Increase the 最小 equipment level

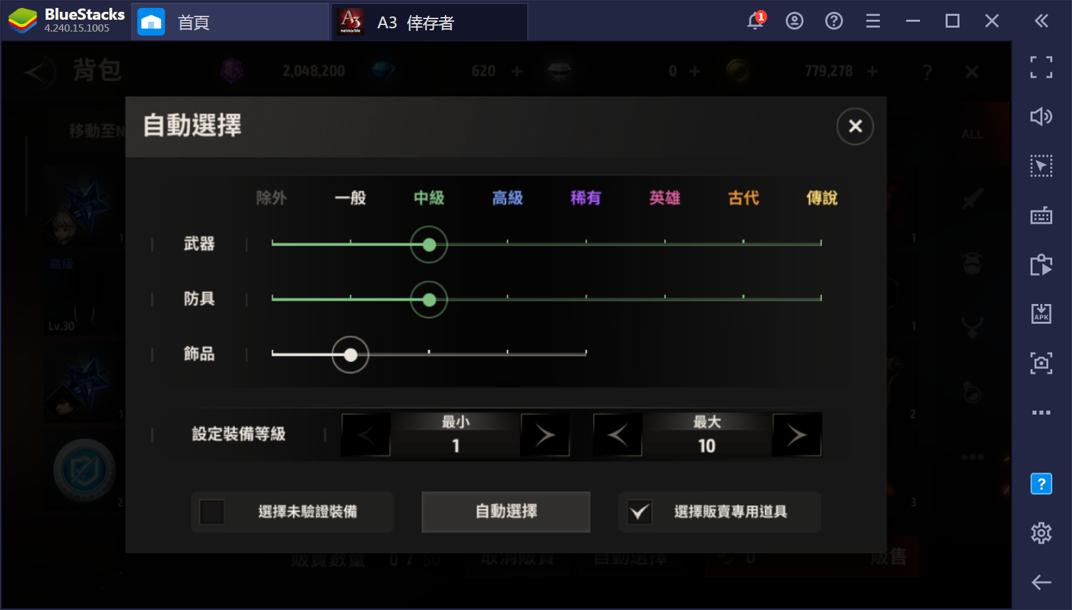tap(545, 435)
